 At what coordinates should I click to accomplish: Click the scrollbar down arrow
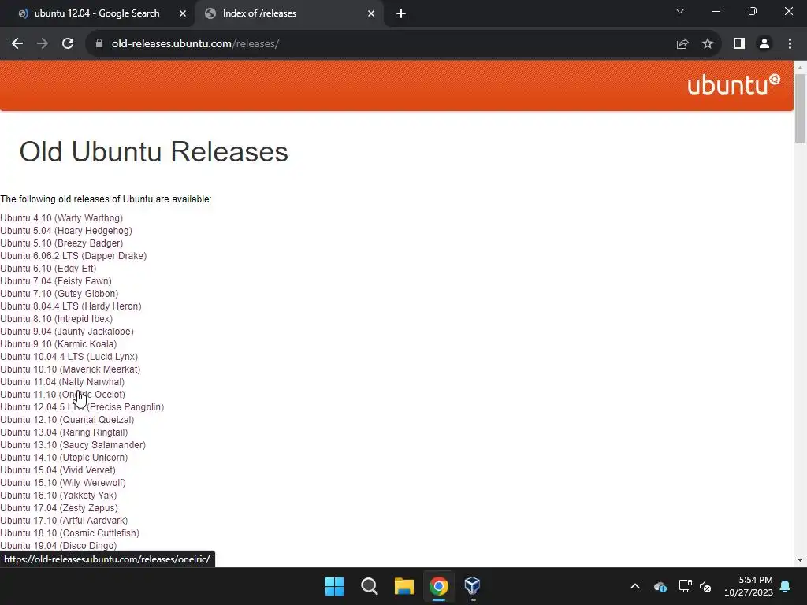coord(801,560)
